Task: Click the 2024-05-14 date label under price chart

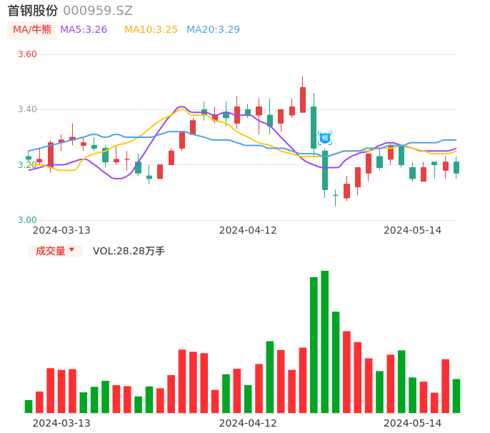Action: [x=413, y=230]
